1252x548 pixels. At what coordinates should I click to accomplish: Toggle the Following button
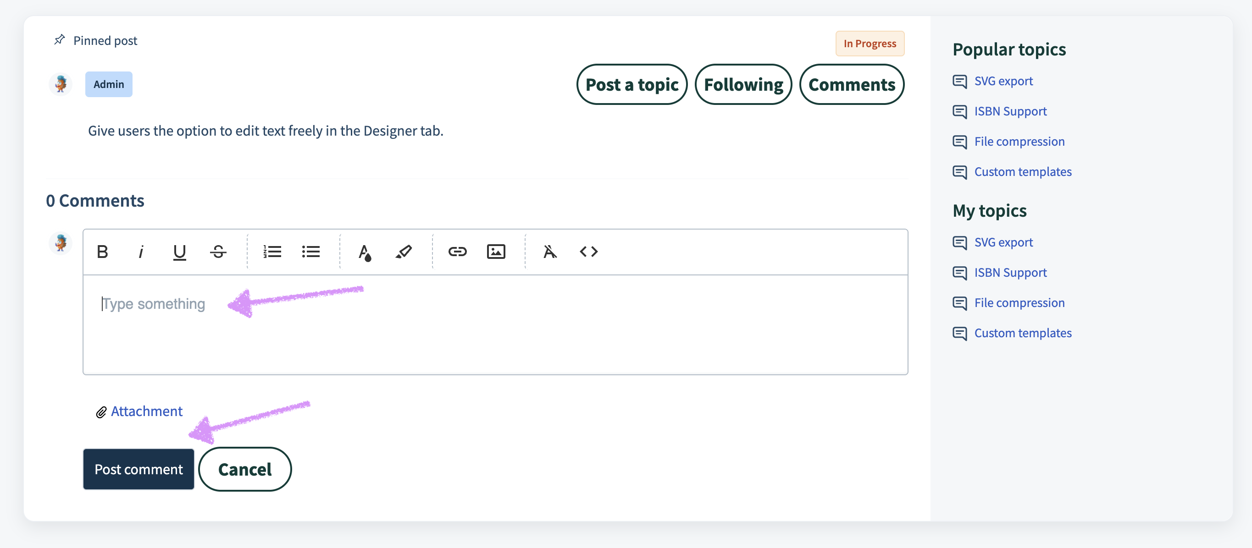coord(743,84)
